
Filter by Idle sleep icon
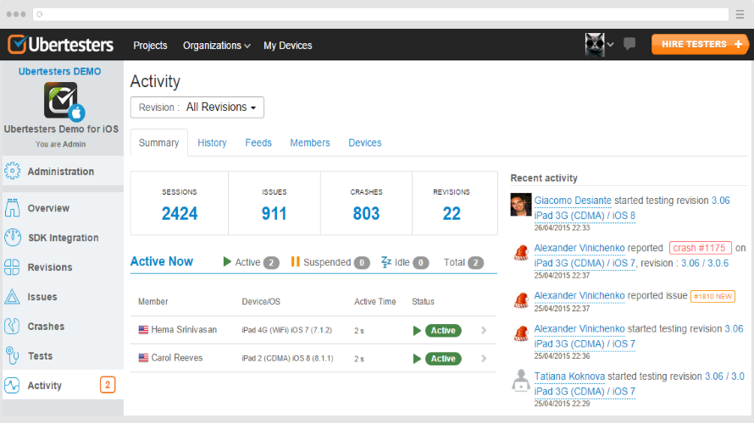(385, 262)
